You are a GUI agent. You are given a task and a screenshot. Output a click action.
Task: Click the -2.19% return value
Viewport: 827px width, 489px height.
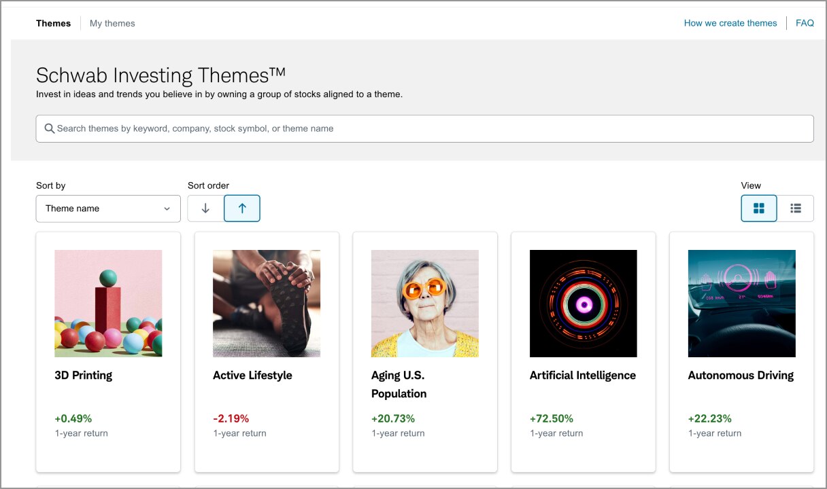tap(231, 418)
